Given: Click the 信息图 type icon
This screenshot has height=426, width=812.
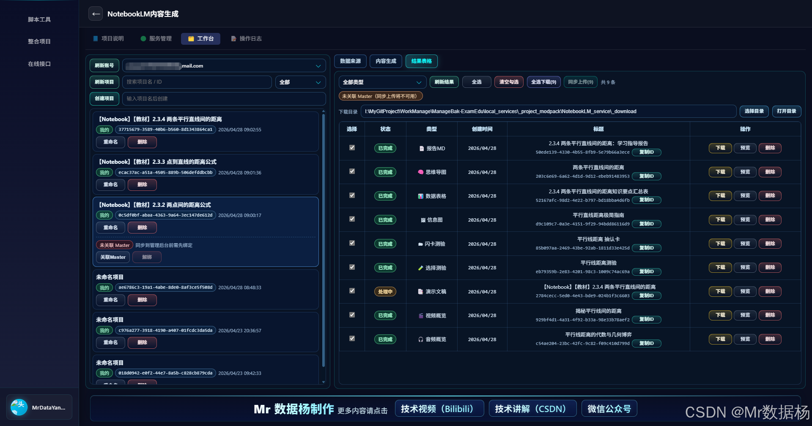Looking at the screenshot, I should point(423,220).
